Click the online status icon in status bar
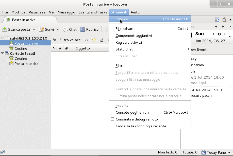 (2, 152)
